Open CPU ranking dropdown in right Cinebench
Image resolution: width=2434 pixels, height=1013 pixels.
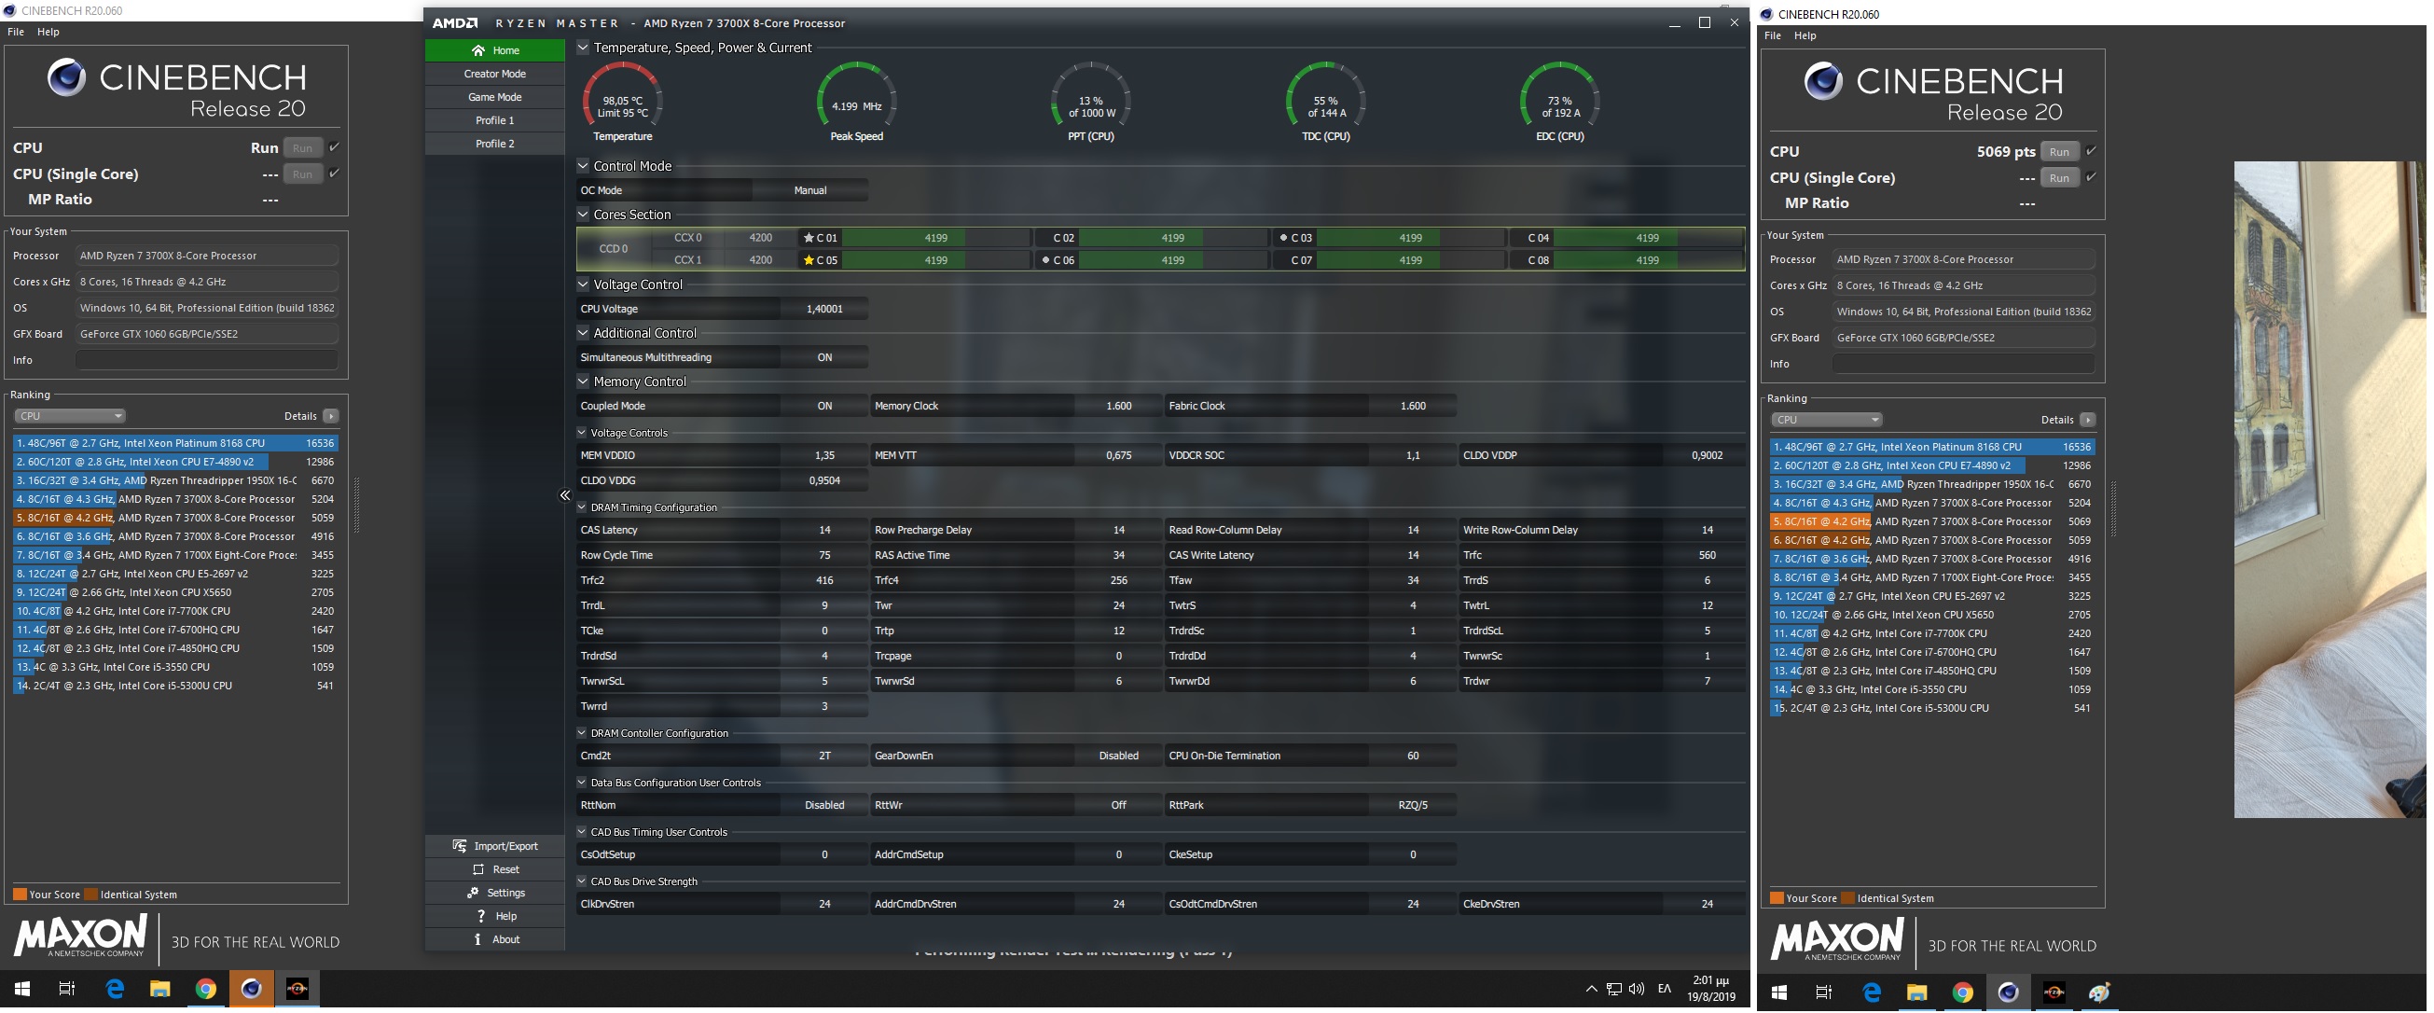(1827, 420)
